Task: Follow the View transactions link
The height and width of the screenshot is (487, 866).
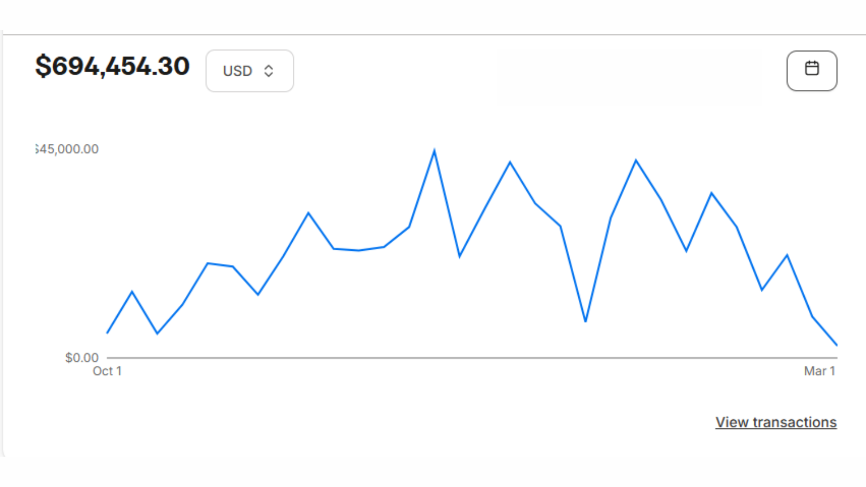Action: pyautogui.click(x=776, y=422)
